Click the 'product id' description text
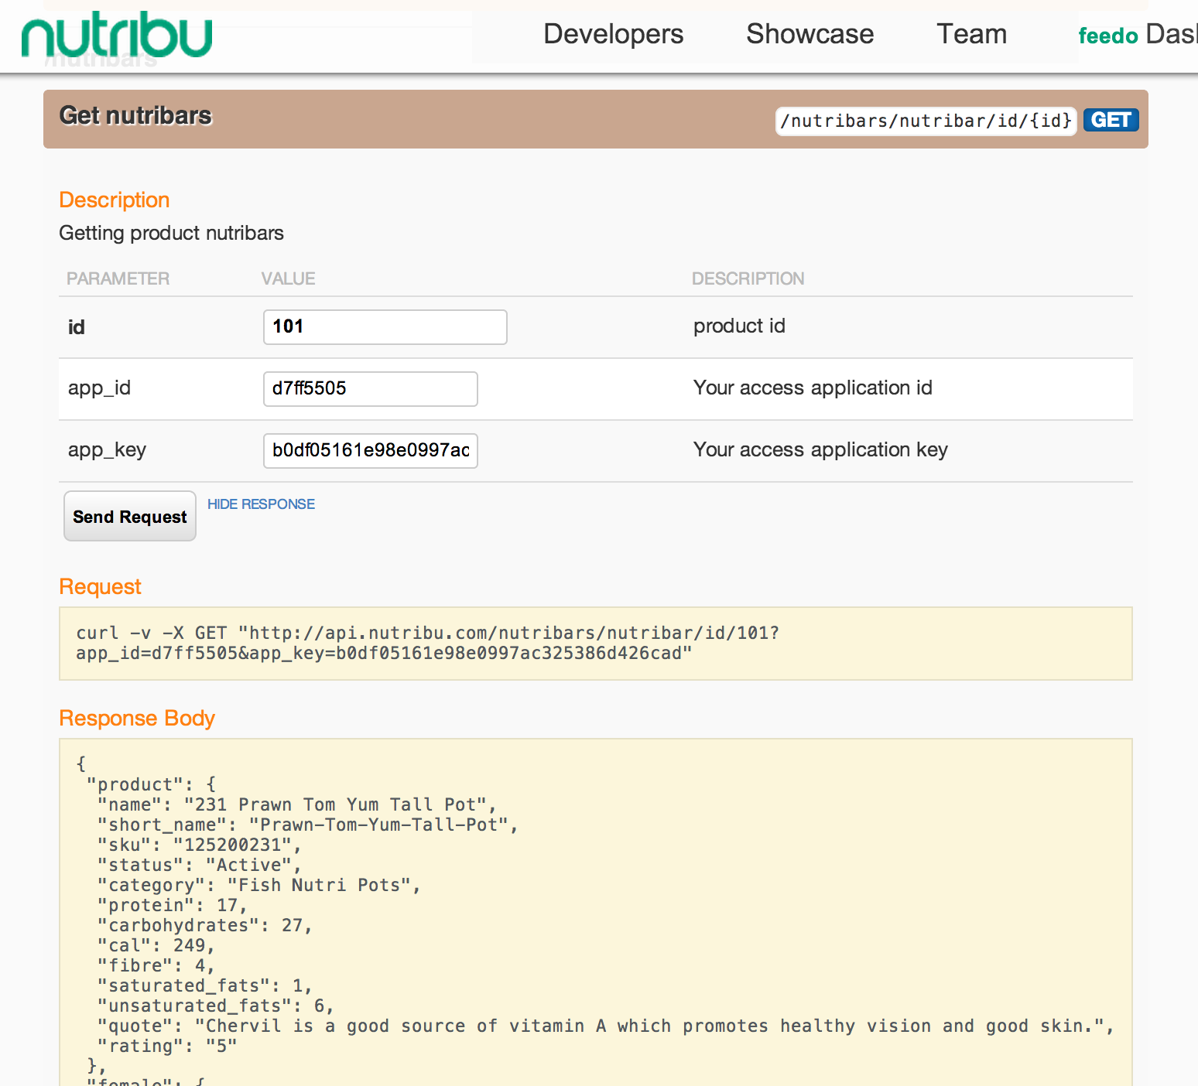1198x1086 pixels. [739, 326]
